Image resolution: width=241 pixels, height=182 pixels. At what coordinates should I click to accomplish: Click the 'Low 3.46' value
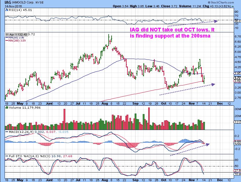coord(153,6)
